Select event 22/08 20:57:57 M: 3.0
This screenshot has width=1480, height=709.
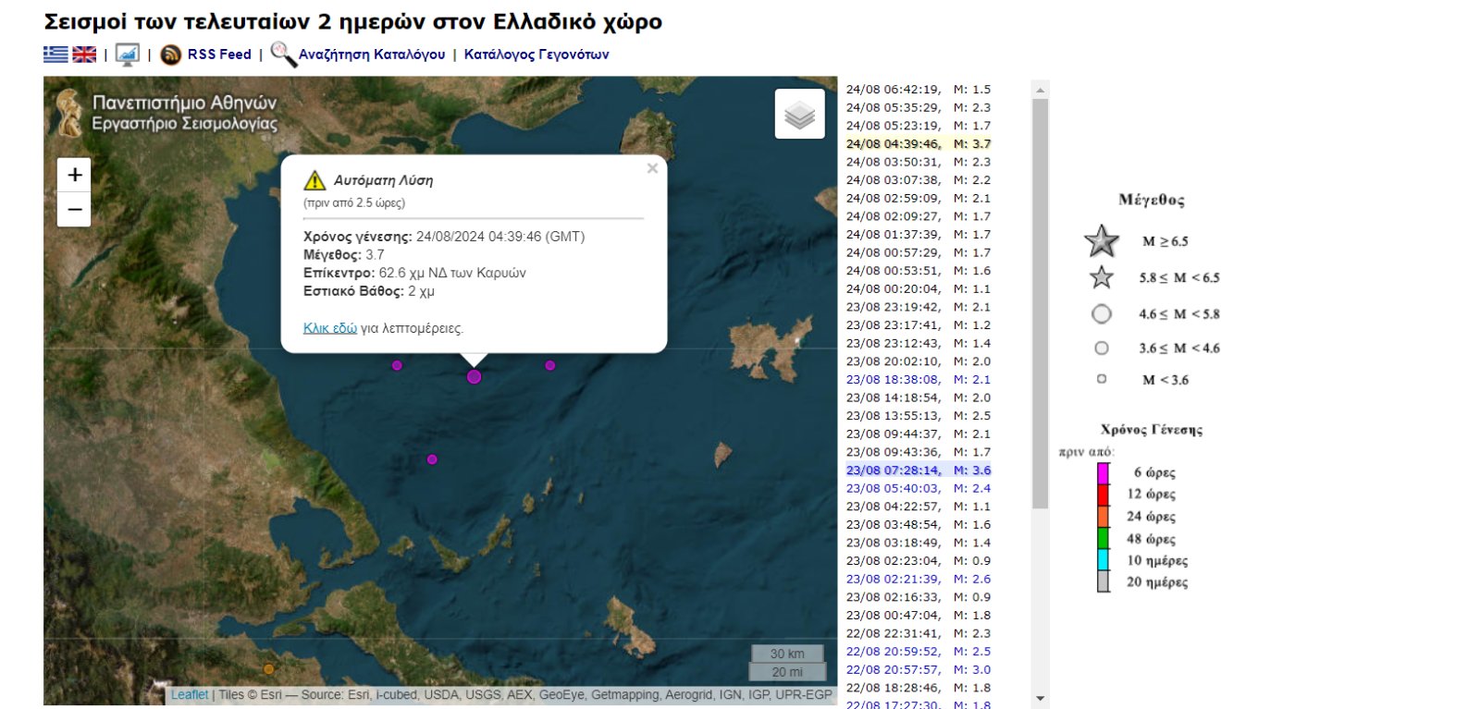coord(919,669)
